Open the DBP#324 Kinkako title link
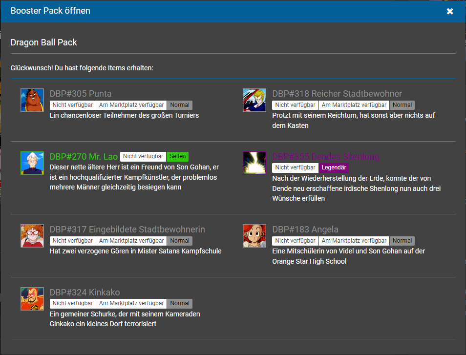 (x=85, y=292)
